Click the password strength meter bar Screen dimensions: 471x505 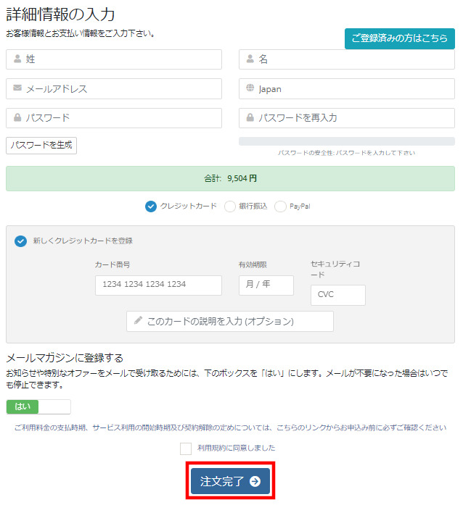tap(347, 141)
